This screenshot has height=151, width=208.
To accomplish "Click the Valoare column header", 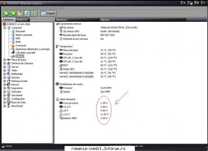I will (143, 20).
